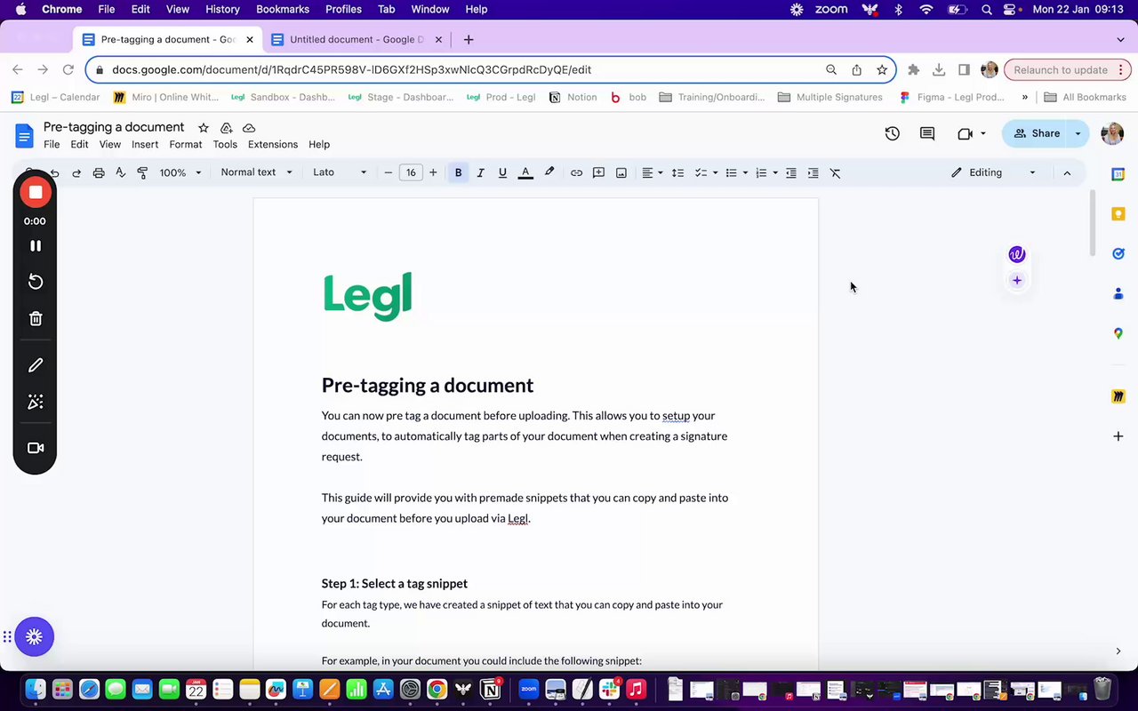Viewport: 1138px width, 711px height.
Task: Open Contacts in the side panel
Action: [1118, 293]
